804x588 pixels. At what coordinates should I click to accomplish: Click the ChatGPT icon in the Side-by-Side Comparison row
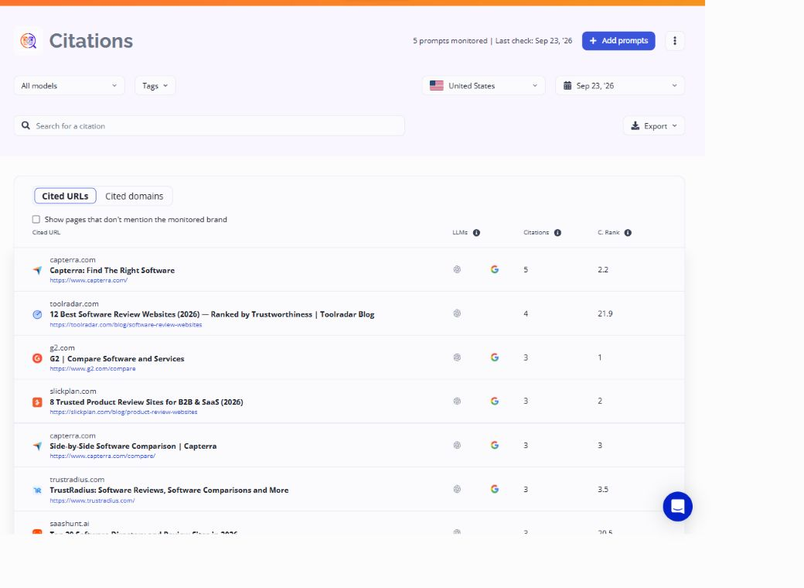click(457, 446)
